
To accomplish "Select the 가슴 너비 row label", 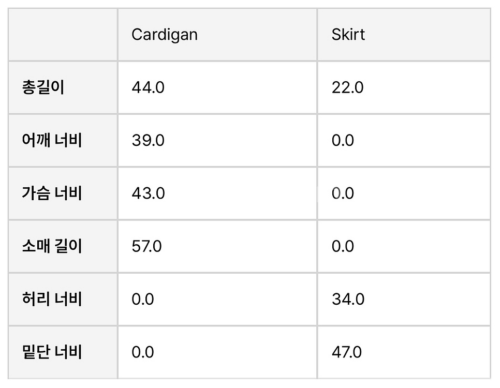I will pyautogui.click(x=52, y=193).
